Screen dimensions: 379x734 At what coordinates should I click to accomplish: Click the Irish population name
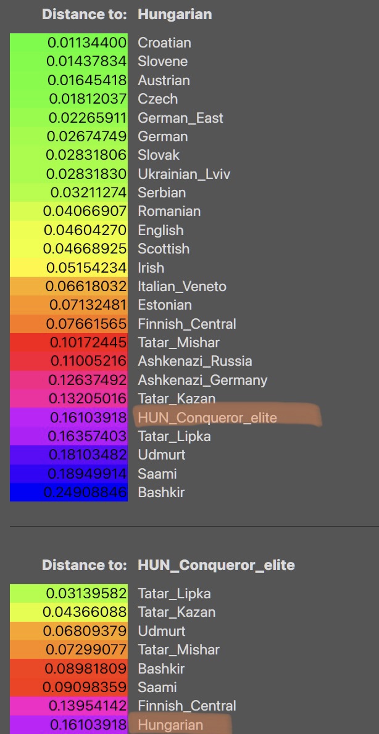coord(151,268)
